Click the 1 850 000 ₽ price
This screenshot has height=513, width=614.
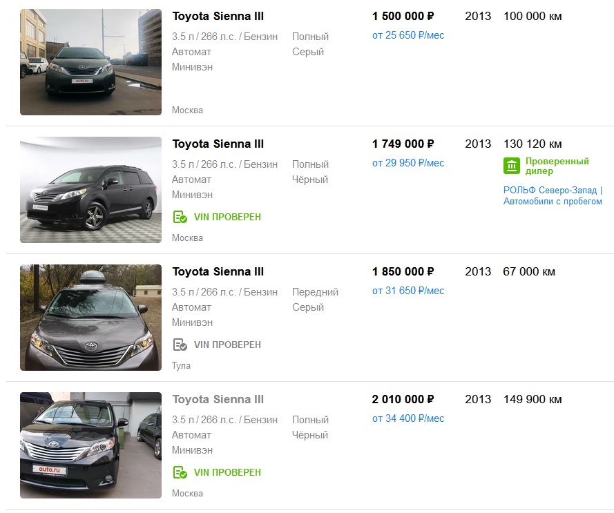tap(403, 271)
